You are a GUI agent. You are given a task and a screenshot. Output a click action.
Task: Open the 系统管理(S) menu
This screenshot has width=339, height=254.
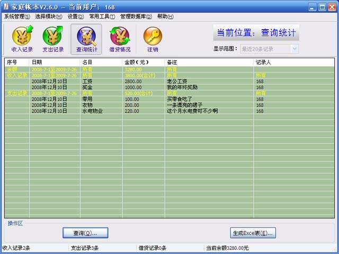point(17,16)
